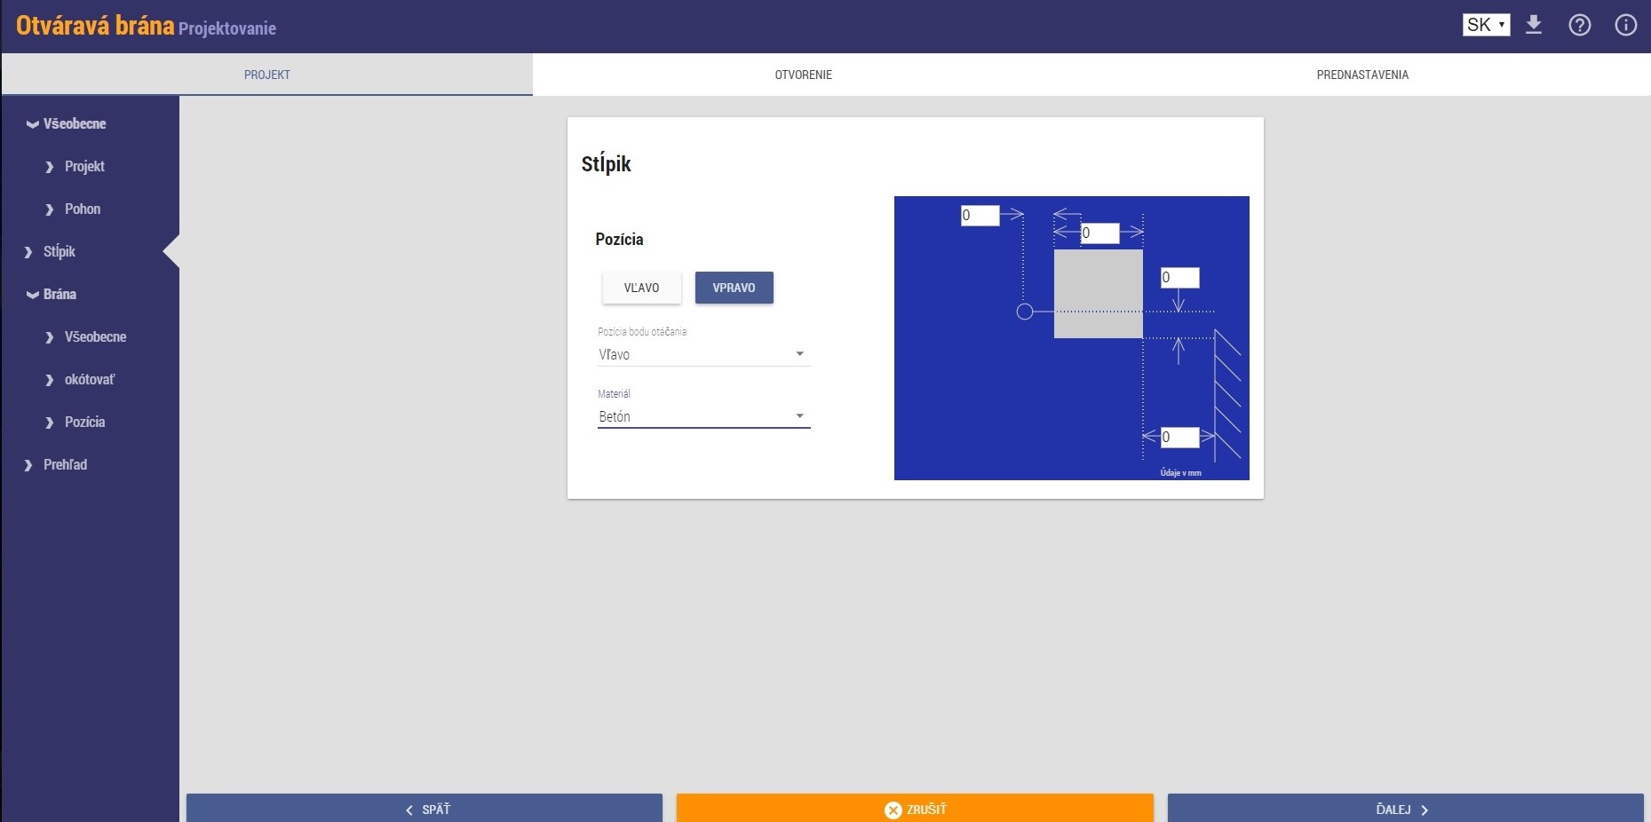Image resolution: width=1651 pixels, height=822 pixels.
Task: Click the info icon in header
Action: (x=1625, y=25)
